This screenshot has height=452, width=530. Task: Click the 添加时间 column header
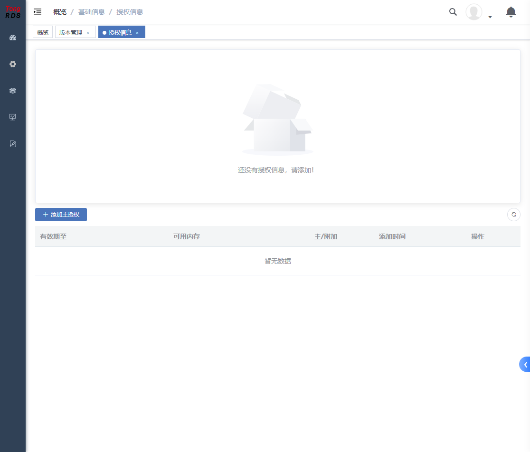[x=392, y=236]
